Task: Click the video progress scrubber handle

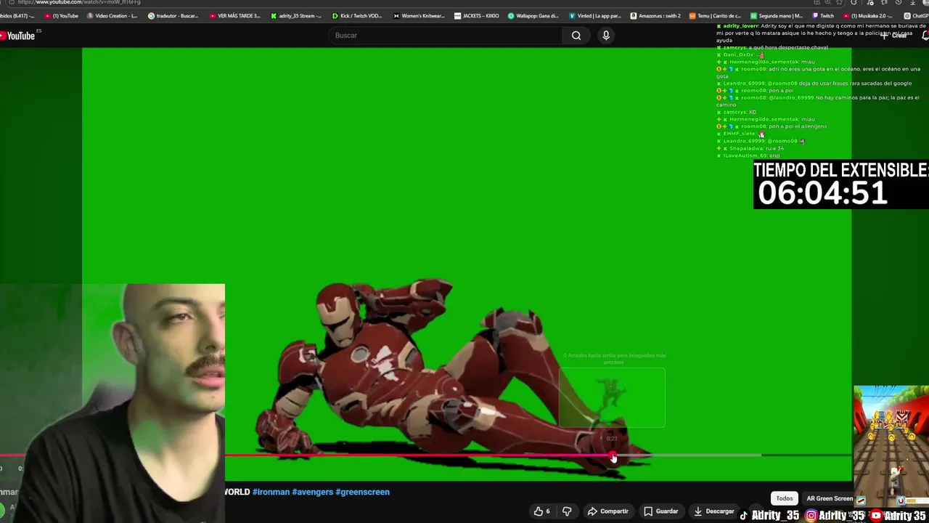Action: pyautogui.click(x=613, y=456)
